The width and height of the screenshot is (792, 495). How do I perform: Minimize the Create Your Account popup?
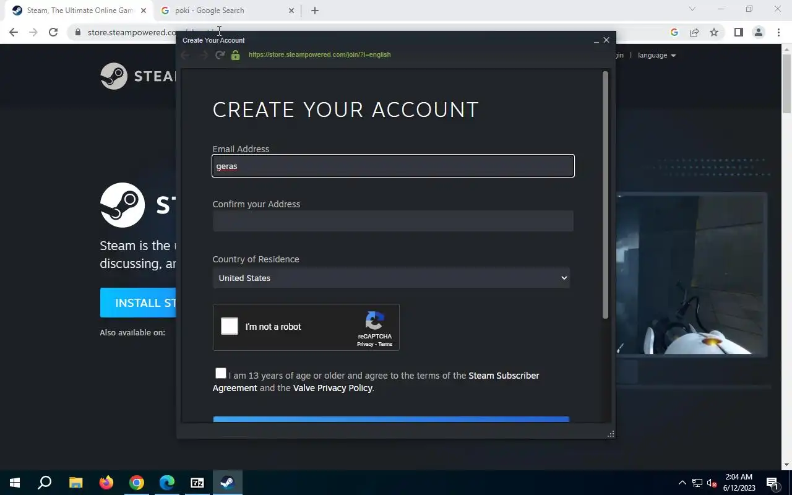(596, 40)
